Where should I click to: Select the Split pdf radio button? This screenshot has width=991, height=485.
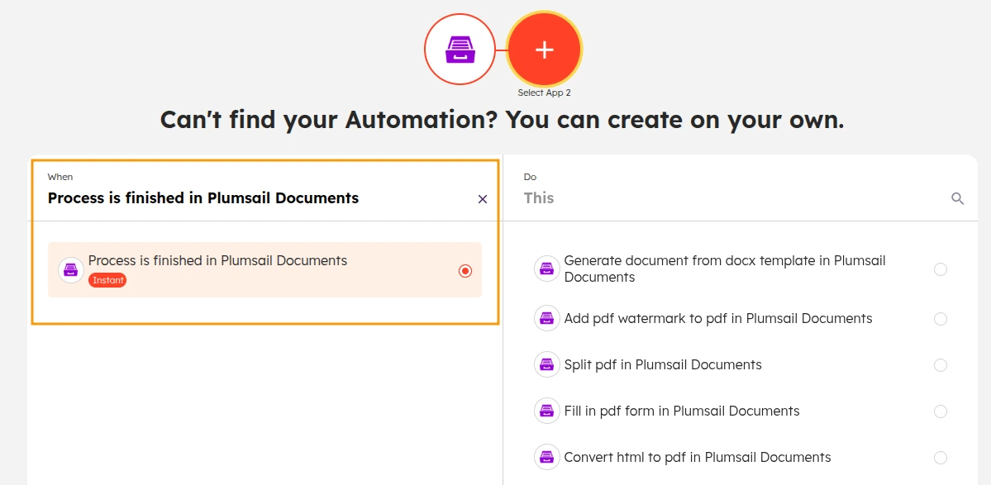point(941,365)
